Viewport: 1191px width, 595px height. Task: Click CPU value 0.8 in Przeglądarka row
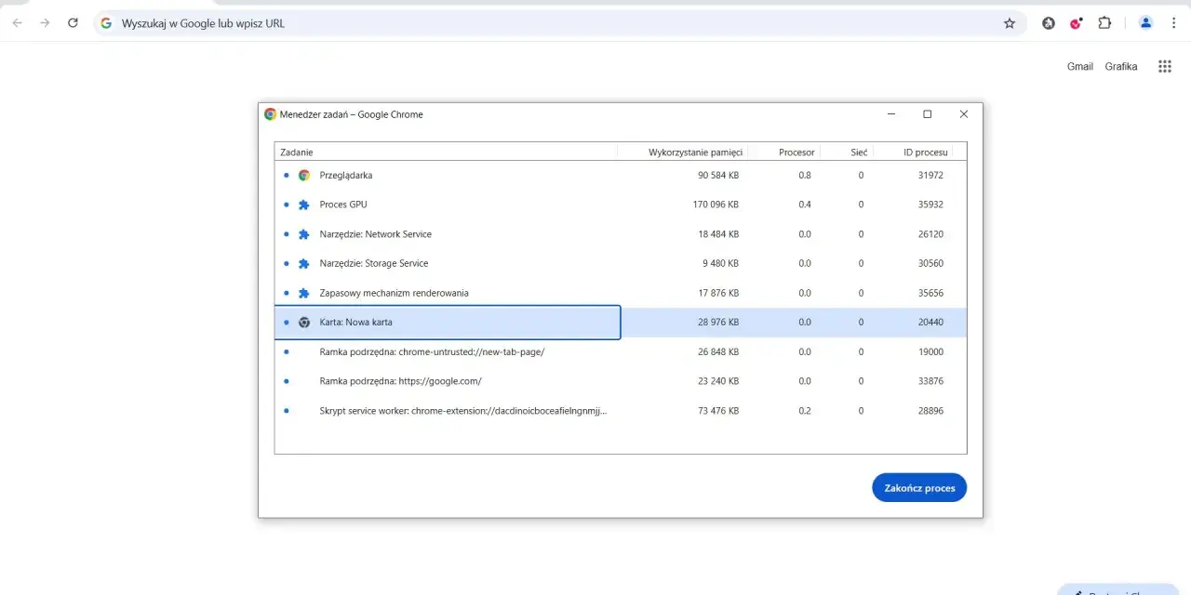pos(805,175)
